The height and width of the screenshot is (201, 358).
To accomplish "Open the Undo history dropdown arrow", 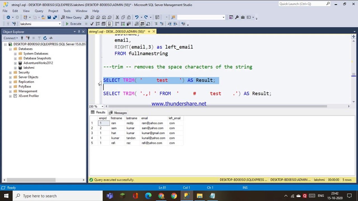I will point(141,17).
